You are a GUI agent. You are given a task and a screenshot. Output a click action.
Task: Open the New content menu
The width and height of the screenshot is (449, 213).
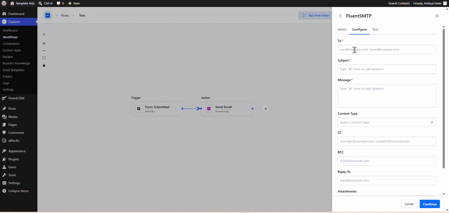pos(74,3)
